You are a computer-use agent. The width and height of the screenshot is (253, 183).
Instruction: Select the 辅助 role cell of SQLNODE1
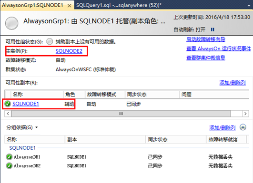pos(69,104)
